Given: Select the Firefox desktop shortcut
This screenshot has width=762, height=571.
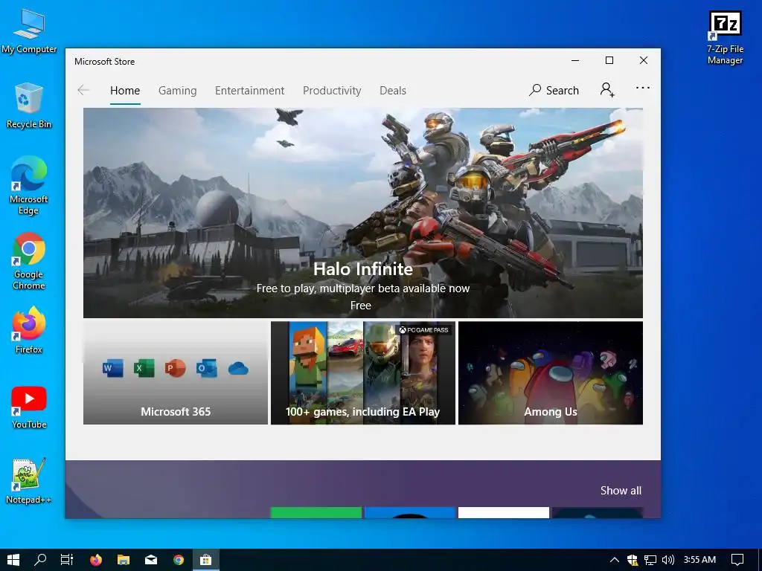Looking at the screenshot, I should [29, 329].
